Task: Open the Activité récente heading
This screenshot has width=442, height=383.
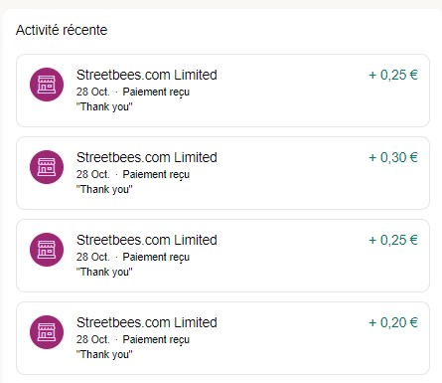Action: pos(62,30)
